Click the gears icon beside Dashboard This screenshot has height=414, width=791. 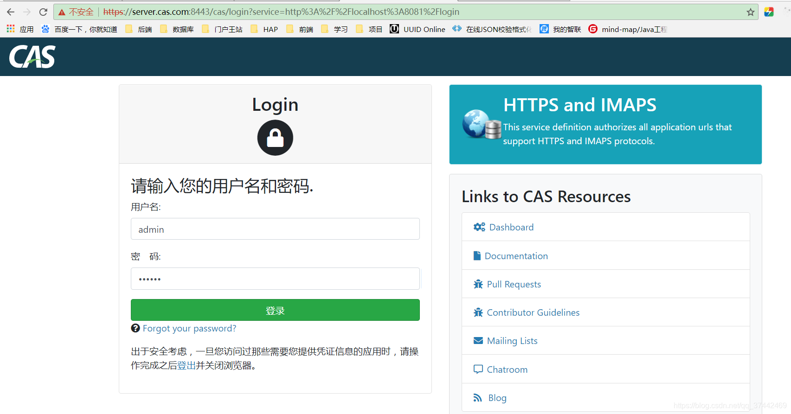(x=479, y=227)
